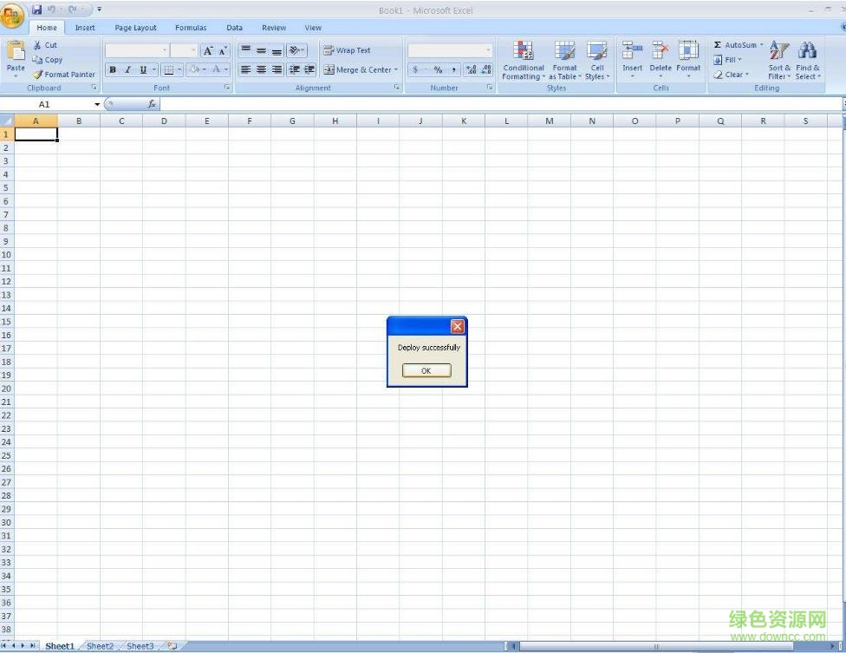This screenshot has width=846, height=653.
Task: Switch to the Formulas ribbon tab
Action: tap(191, 27)
